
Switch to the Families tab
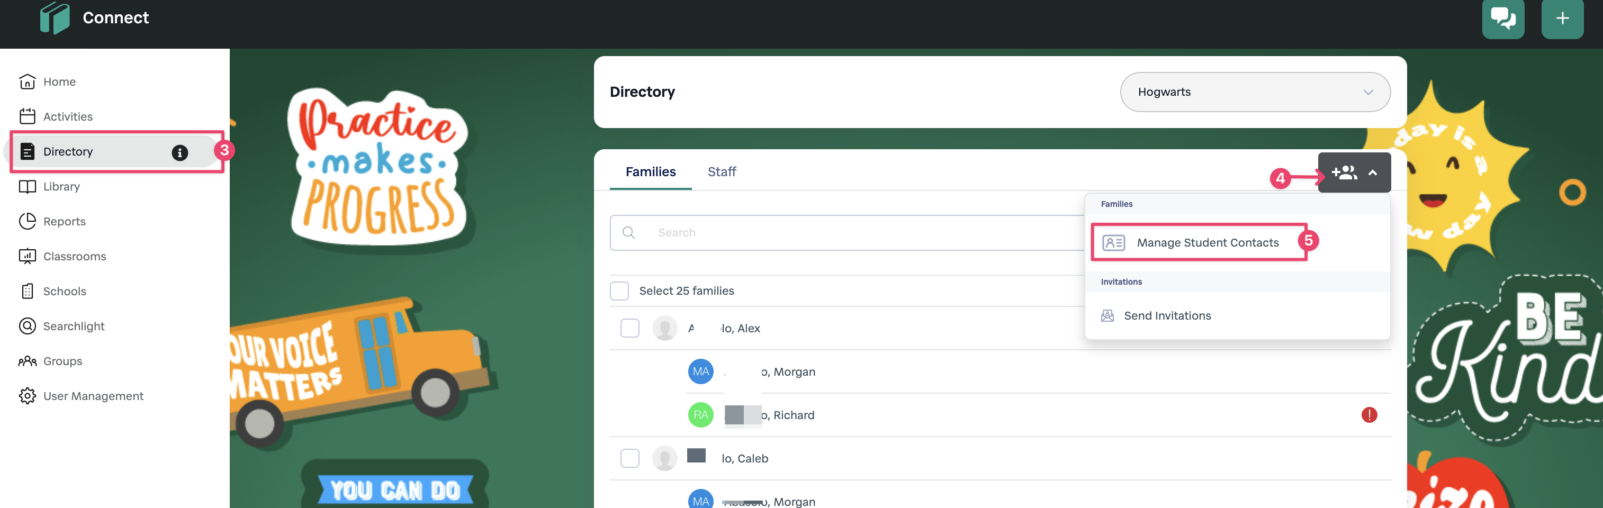point(650,171)
